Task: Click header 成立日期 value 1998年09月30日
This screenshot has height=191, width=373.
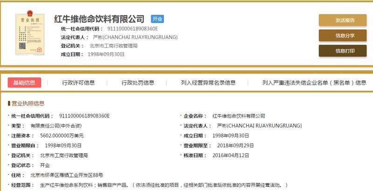Action: [x=106, y=54]
